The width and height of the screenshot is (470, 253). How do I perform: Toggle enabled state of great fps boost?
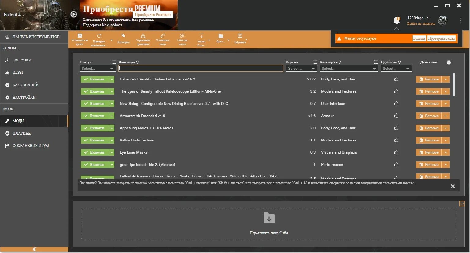[95, 165]
